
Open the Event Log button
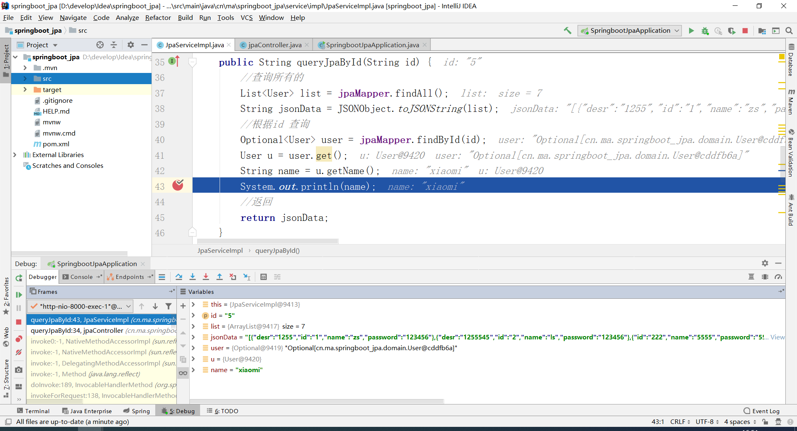click(762, 411)
